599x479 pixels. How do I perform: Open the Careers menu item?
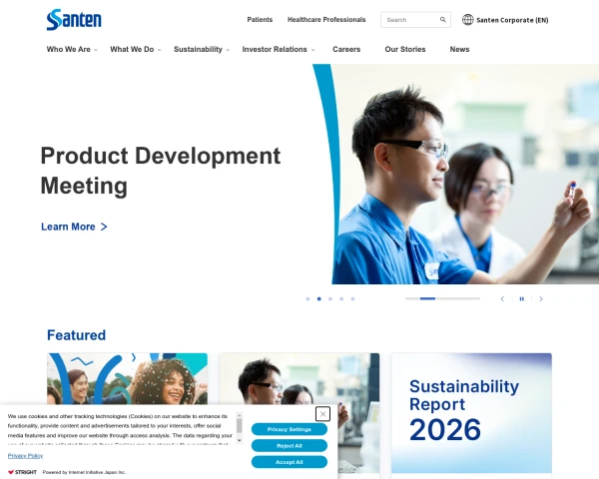[346, 49]
